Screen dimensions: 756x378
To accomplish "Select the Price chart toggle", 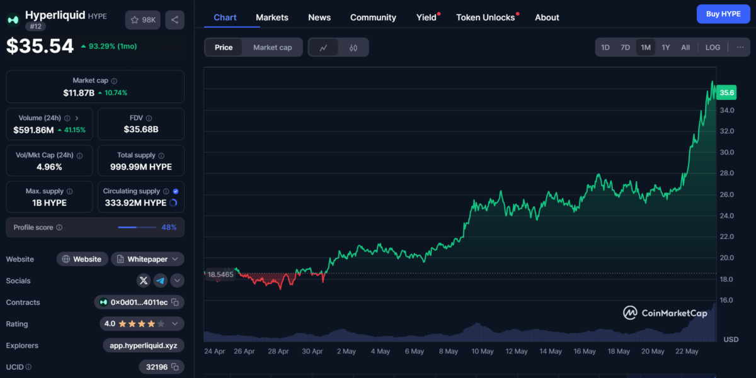I will pyautogui.click(x=224, y=48).
